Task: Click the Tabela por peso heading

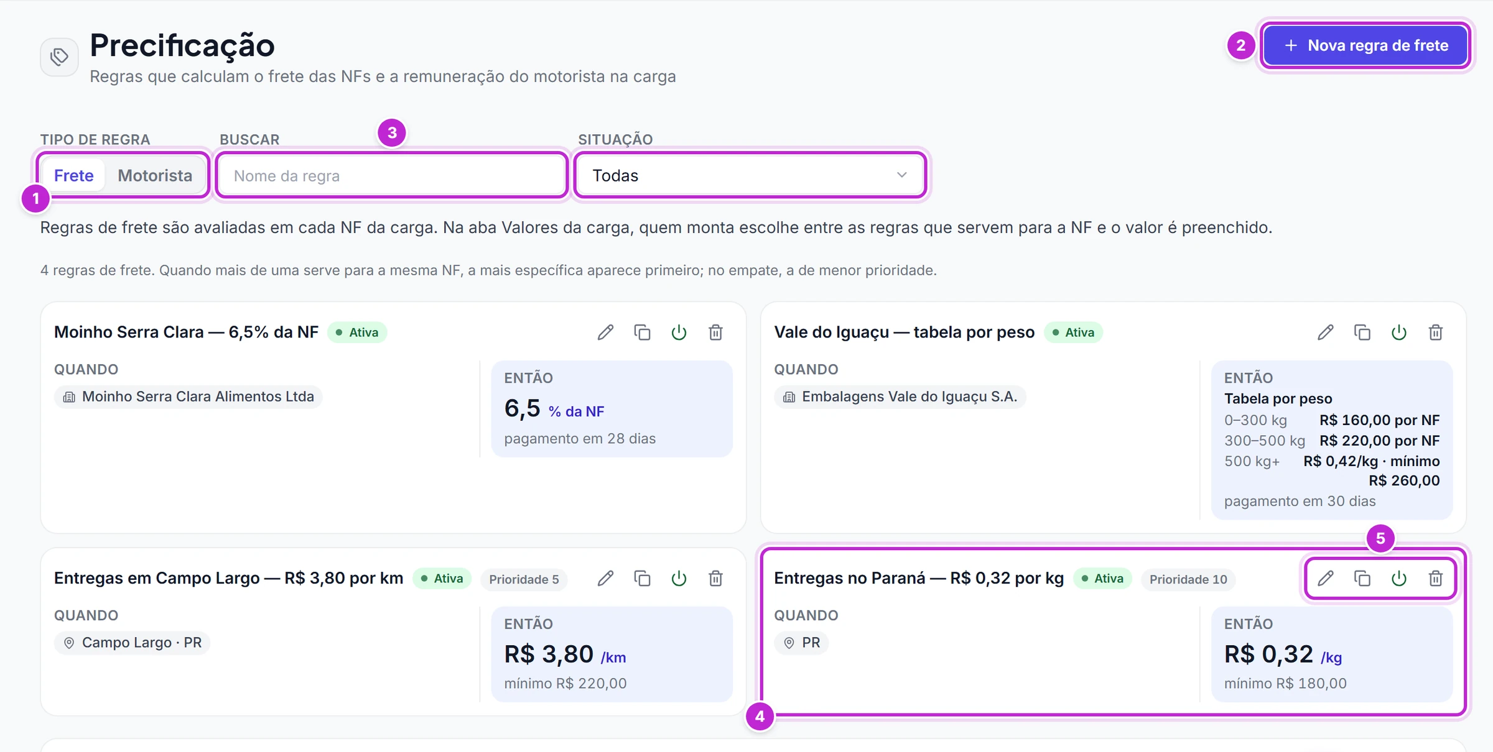Action: (1278, 398)
